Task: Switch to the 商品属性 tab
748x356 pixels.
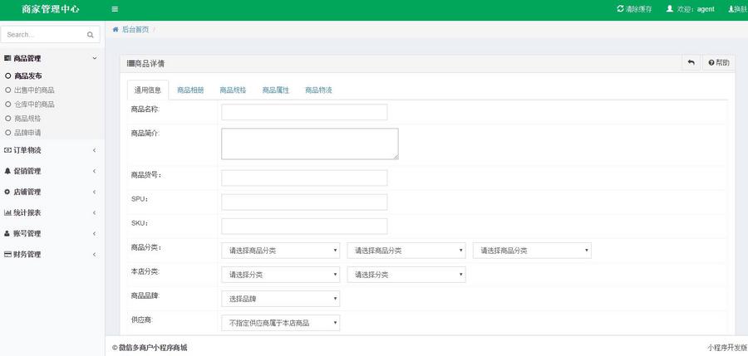Action: pyautogui.click(x=276, y=90)
